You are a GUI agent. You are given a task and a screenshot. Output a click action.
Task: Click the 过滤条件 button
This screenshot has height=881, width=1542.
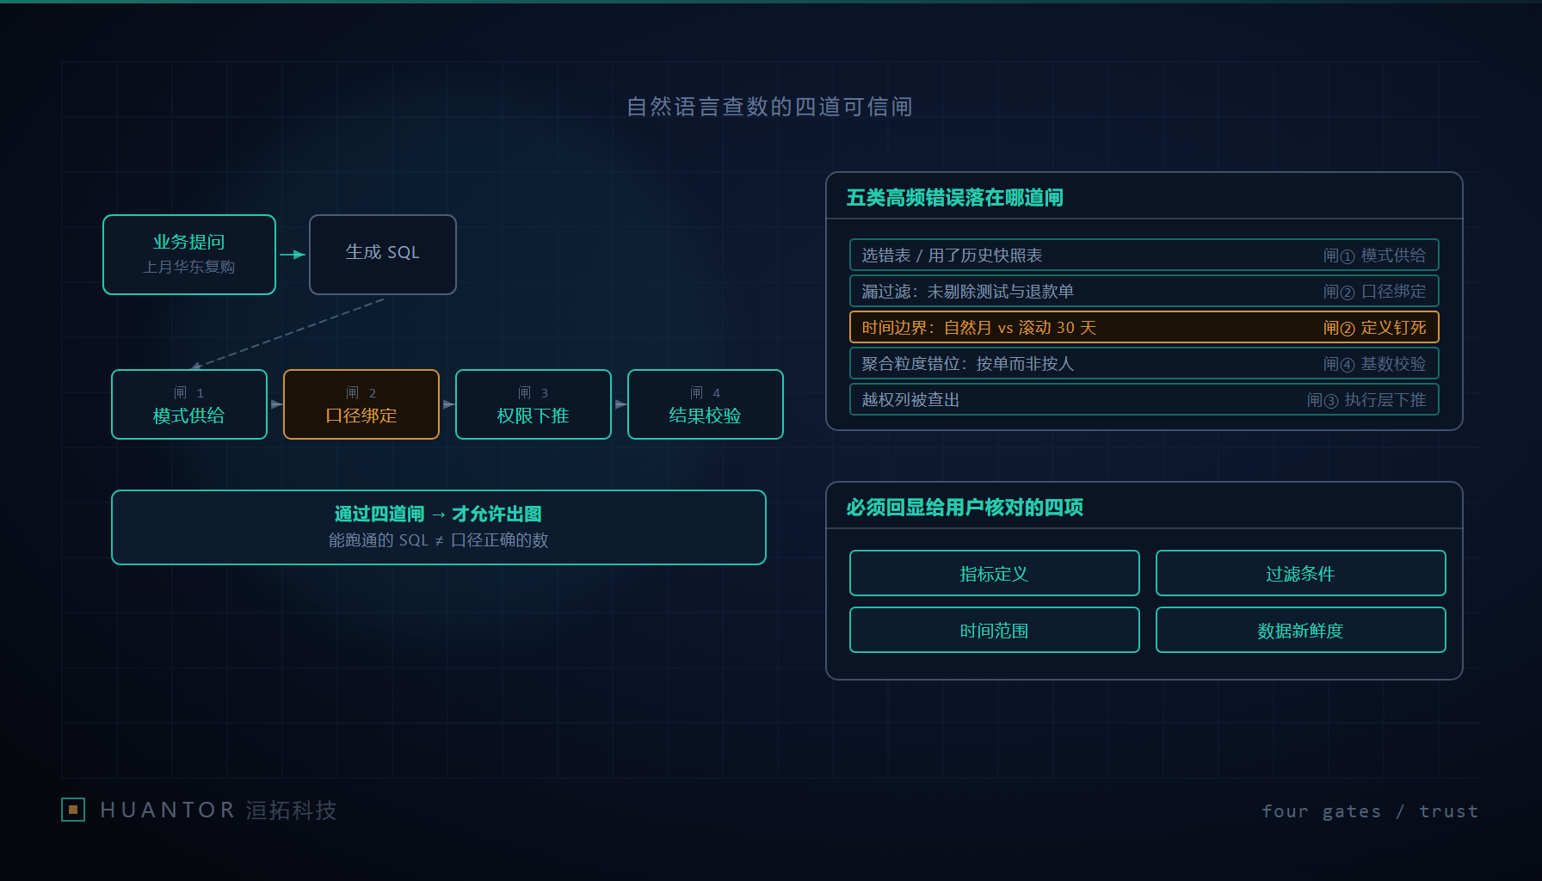coord(1301,573)
